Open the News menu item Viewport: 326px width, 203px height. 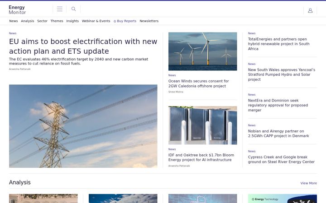(x=14, y=21)
